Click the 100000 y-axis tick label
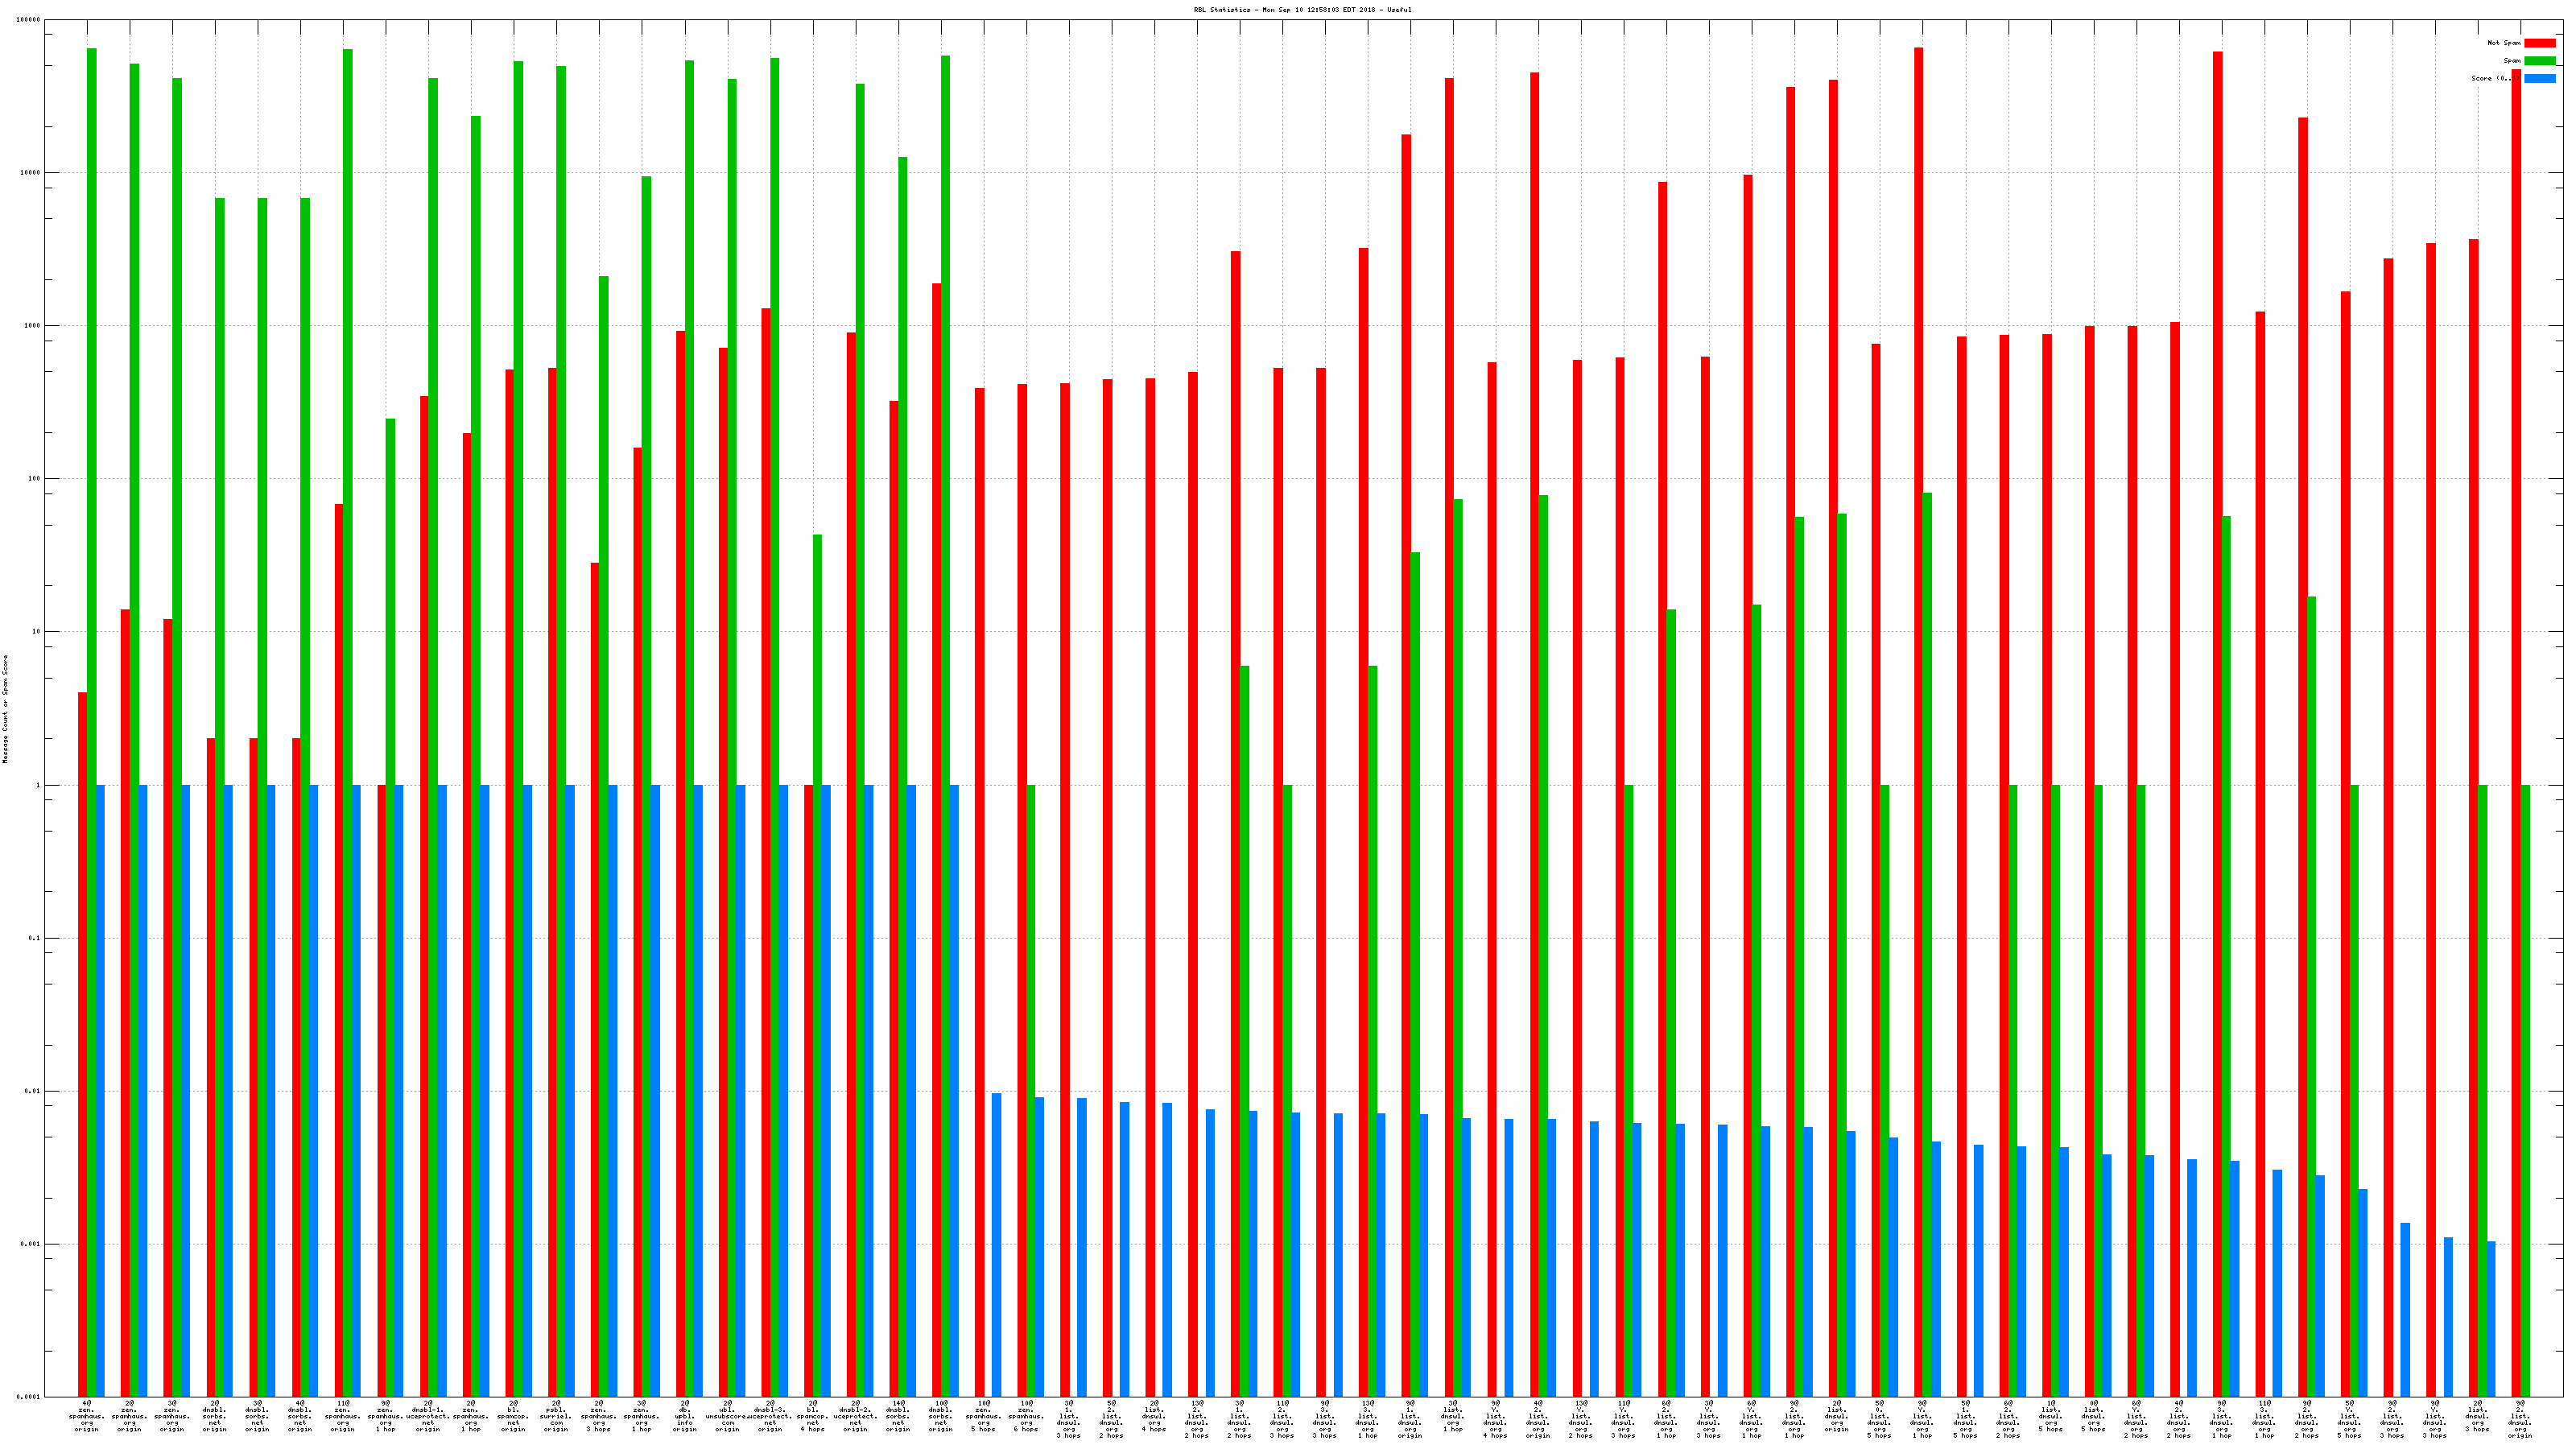2576x1449 pixels. (28, 20)
